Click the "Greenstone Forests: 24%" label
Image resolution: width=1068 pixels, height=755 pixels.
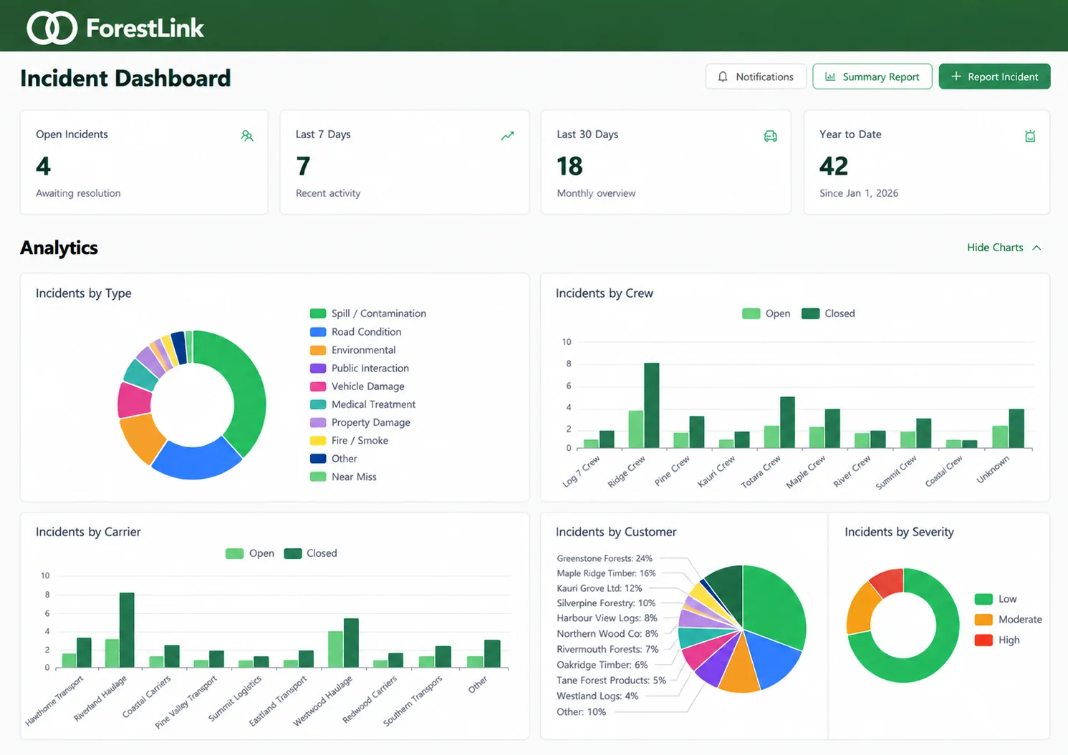605,558
